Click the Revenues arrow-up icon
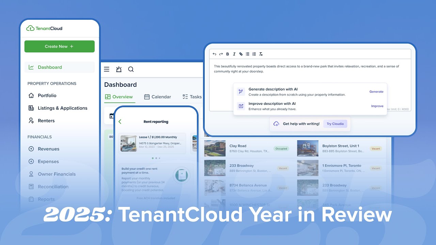Screen dimensions: 436x245 pos(31,149)
